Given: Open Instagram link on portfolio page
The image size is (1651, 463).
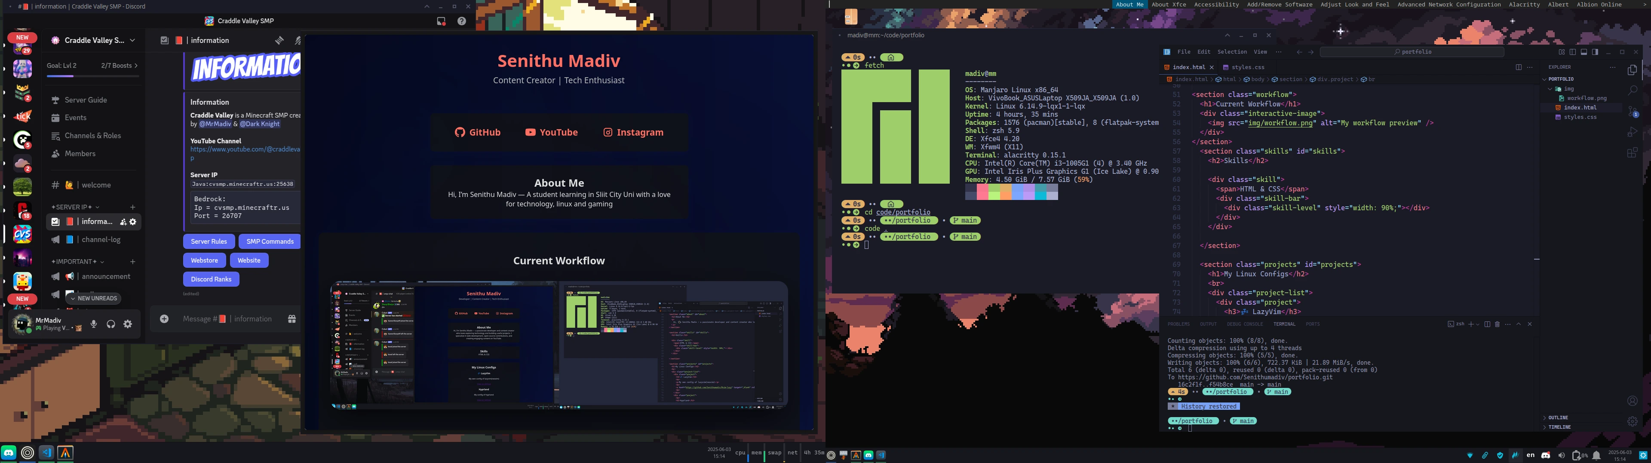Looking at the screenshot, I should pyautogui.click(x=633, y=132).
